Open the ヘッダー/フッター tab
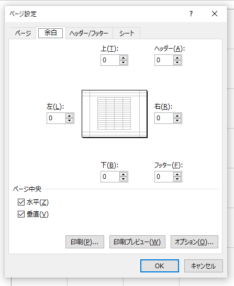 tap(89, 33)
